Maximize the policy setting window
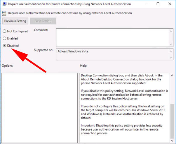This screenshot has width=176, height=144. [158, 4]
